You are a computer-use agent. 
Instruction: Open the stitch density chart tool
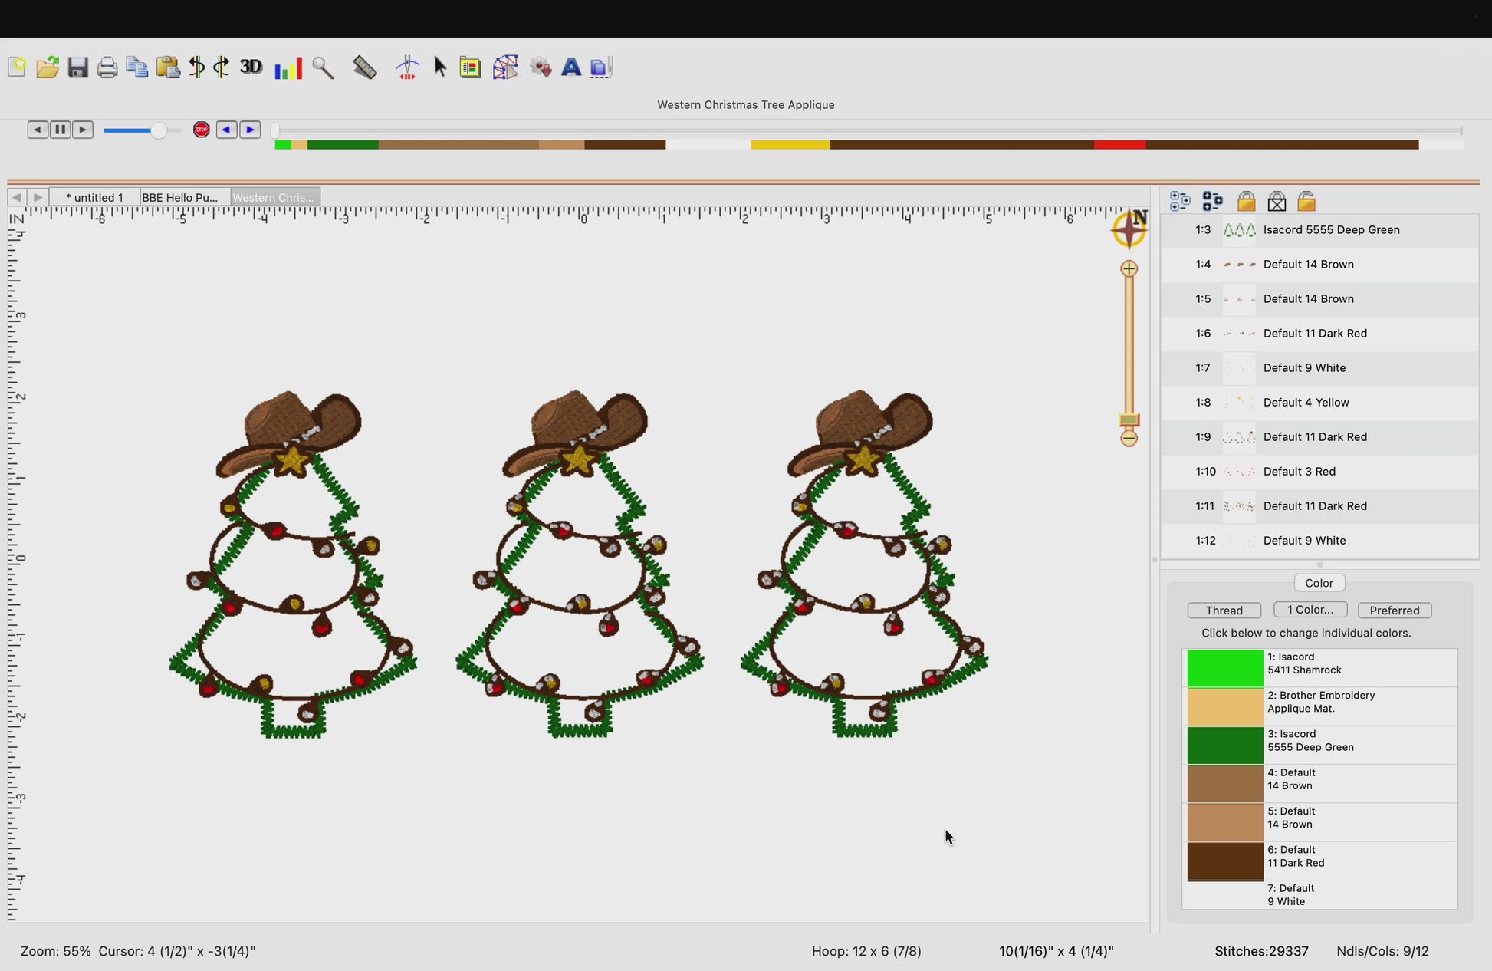288,67
